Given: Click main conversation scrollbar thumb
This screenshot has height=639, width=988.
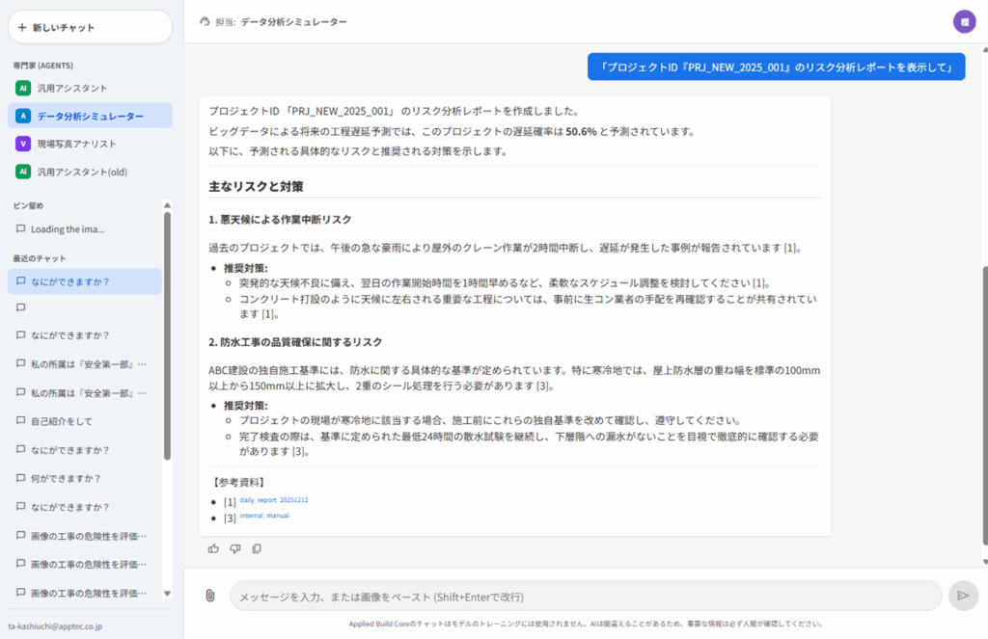Looking at the screenshot, I should point(985,406).
